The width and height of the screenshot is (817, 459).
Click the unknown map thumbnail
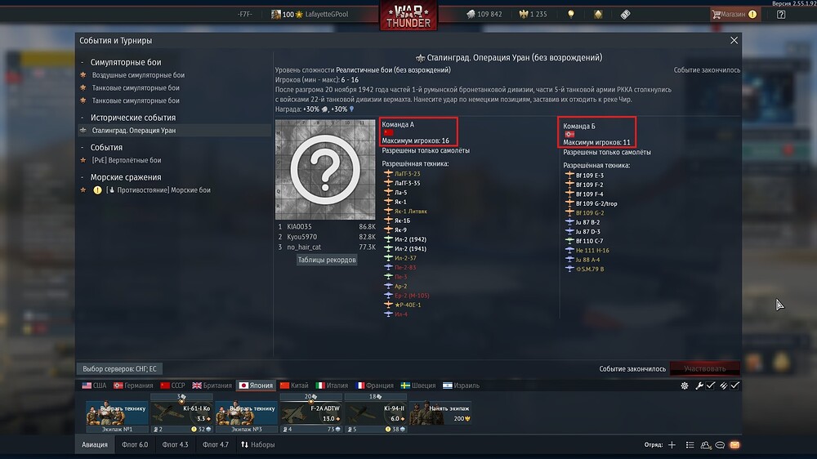[x=325, y=169]
